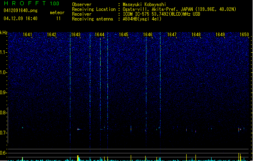
Task: Click the 1648 time marker label
Action: (196, 35)
